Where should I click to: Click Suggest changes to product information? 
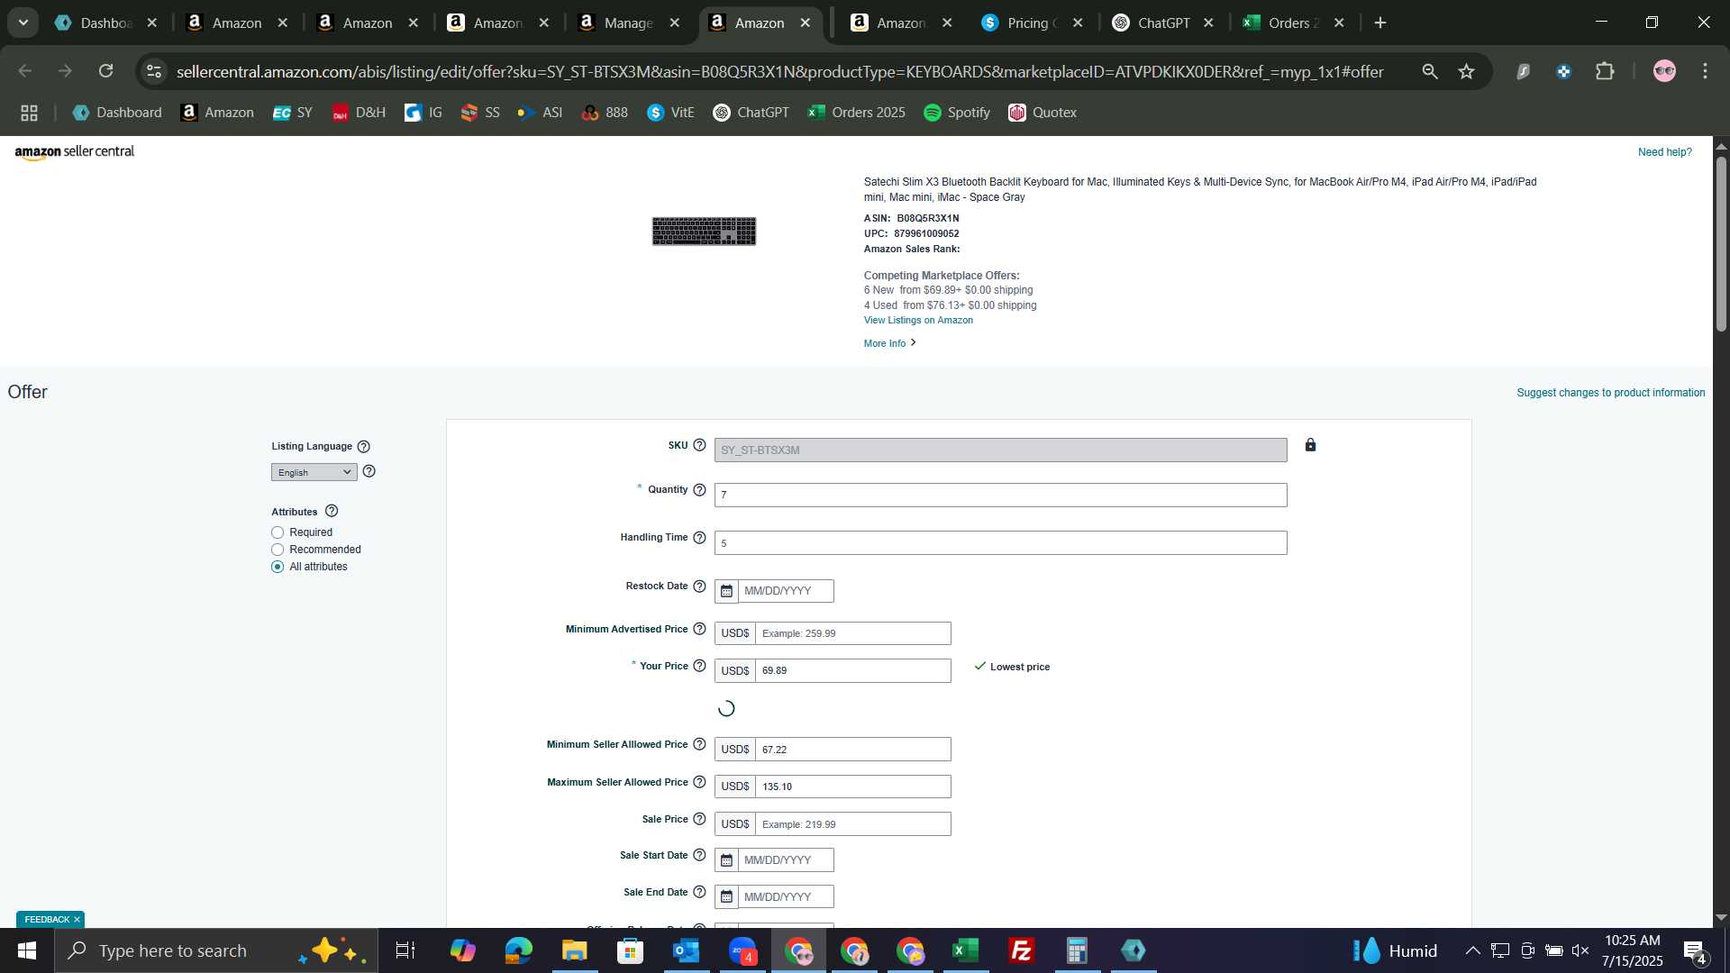pos(1611,393)
